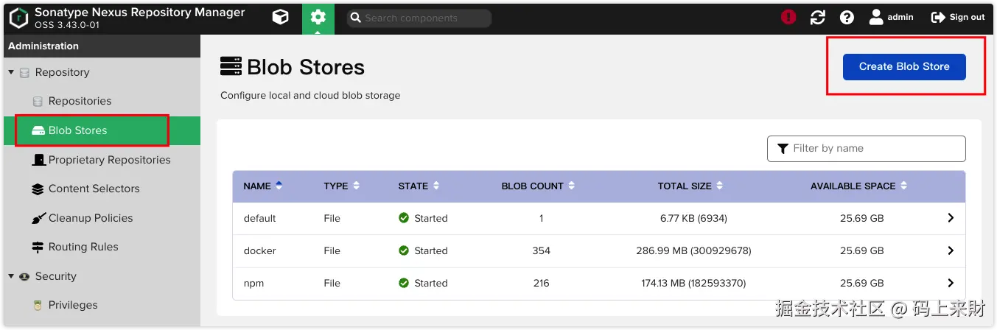Click the Administration panel header
The width and height of the screenshot is (997, 330).
pyautogui.click(x=100, y=46)
